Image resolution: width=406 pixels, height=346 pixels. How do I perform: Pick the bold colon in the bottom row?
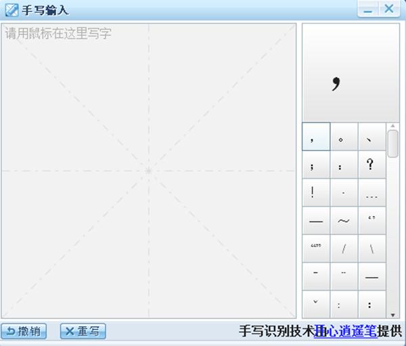[372, 305]
